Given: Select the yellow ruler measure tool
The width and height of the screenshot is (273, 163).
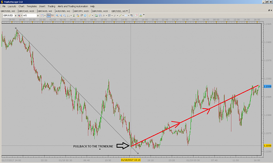Looking at the screenshot, I should point(90,15).
